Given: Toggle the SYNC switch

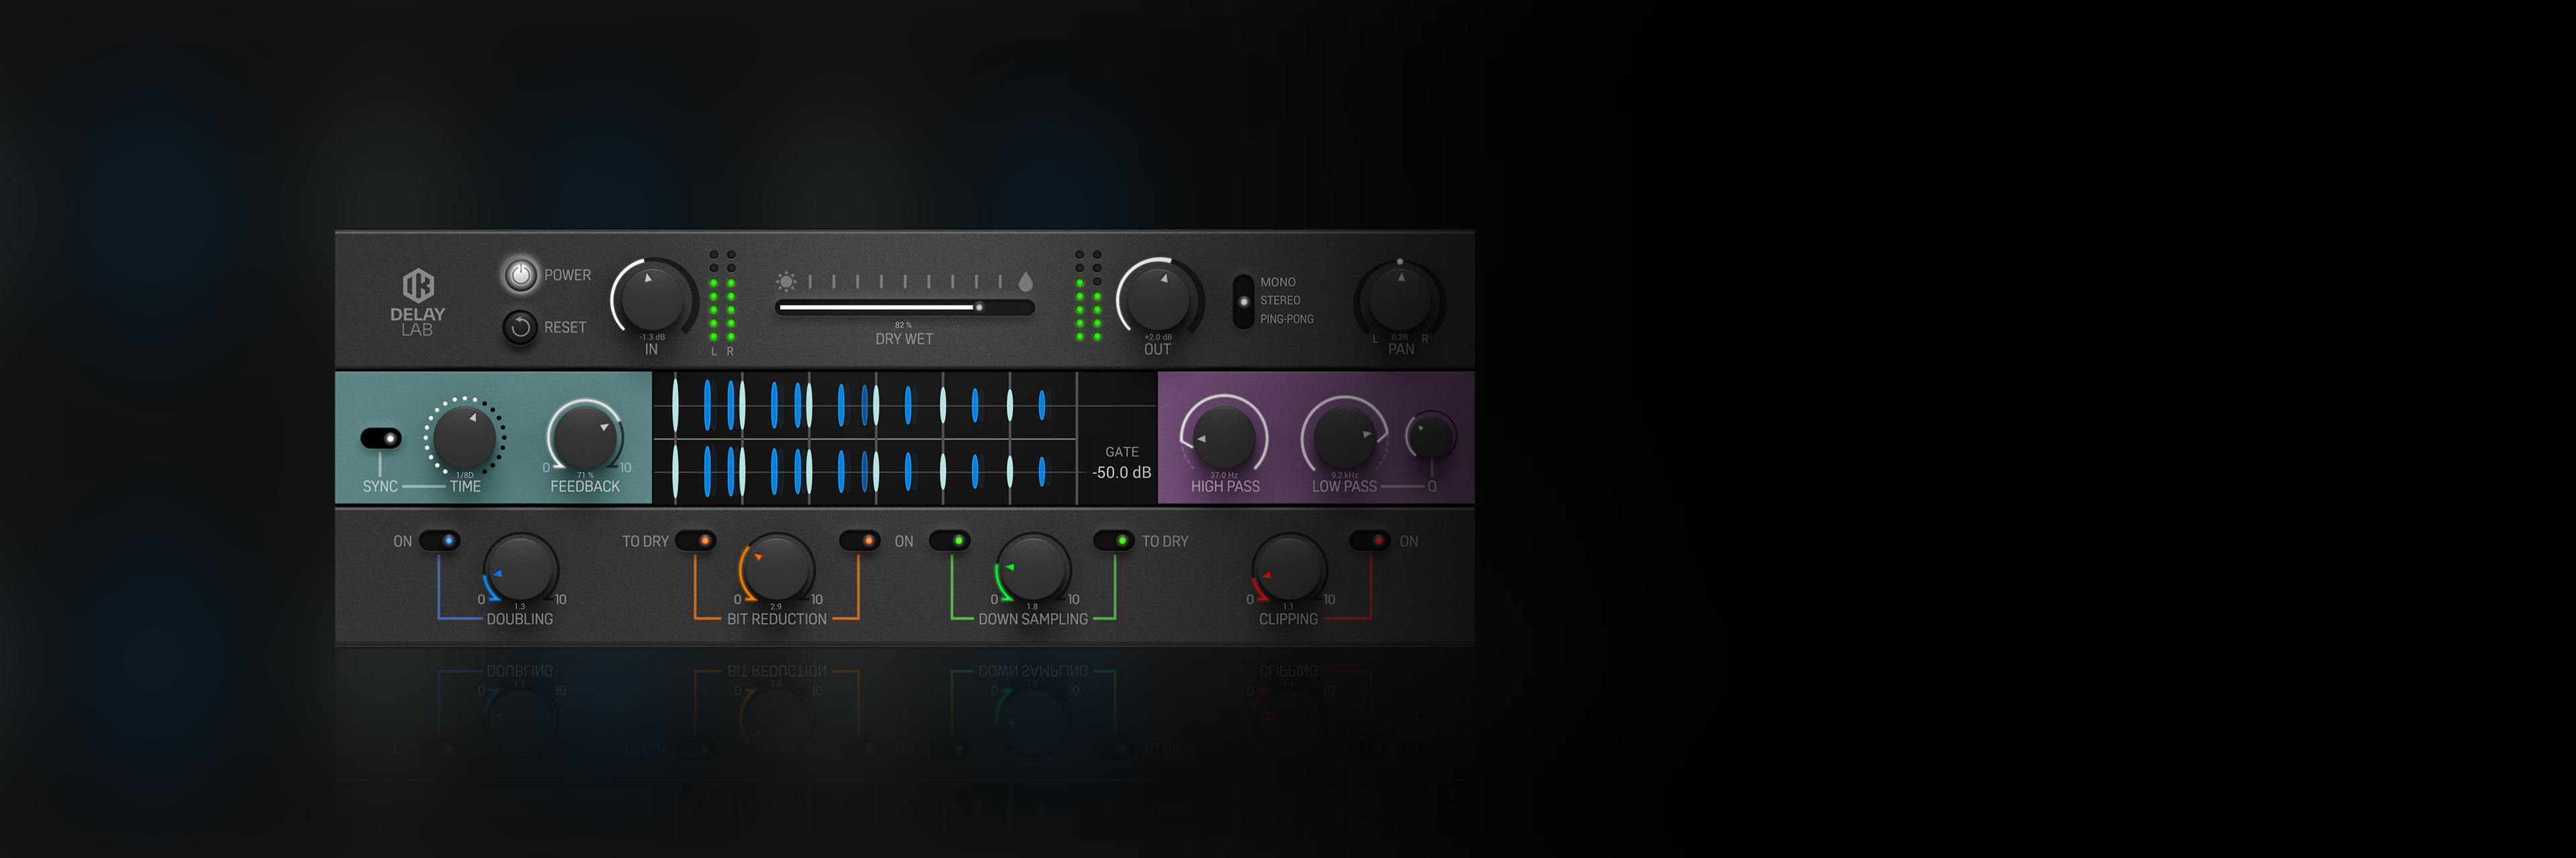Looking at the screenshot, I should tap(381, 438).
